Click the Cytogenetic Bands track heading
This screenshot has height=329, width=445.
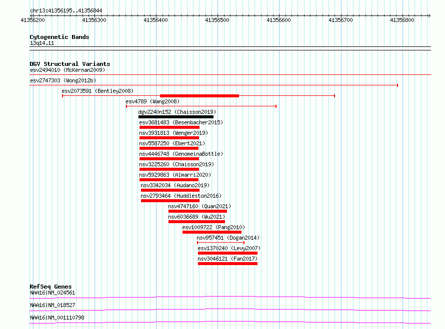[59, 37]
